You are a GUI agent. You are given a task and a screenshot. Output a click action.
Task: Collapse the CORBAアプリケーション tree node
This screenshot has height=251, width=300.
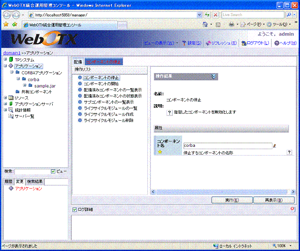click(11, 73)
